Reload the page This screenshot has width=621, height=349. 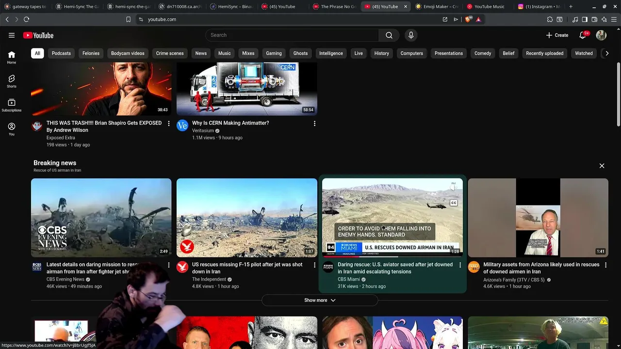point(26,19)
